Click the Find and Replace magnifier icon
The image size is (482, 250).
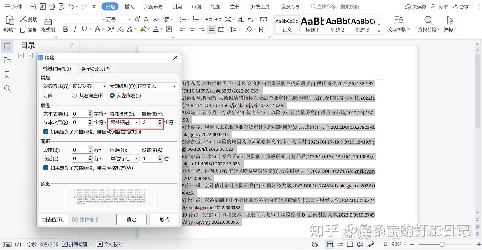click(x=428, y=21)
